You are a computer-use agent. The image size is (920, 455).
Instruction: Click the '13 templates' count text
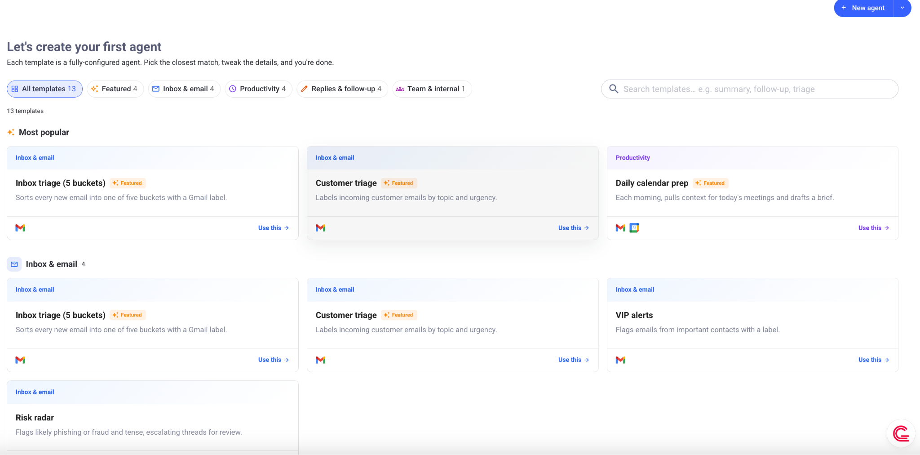click(x=25, y=111)
